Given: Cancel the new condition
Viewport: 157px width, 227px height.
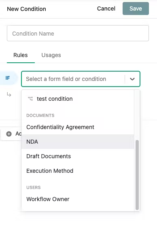Looking at the screenshot, I should (x=106, y=8).
